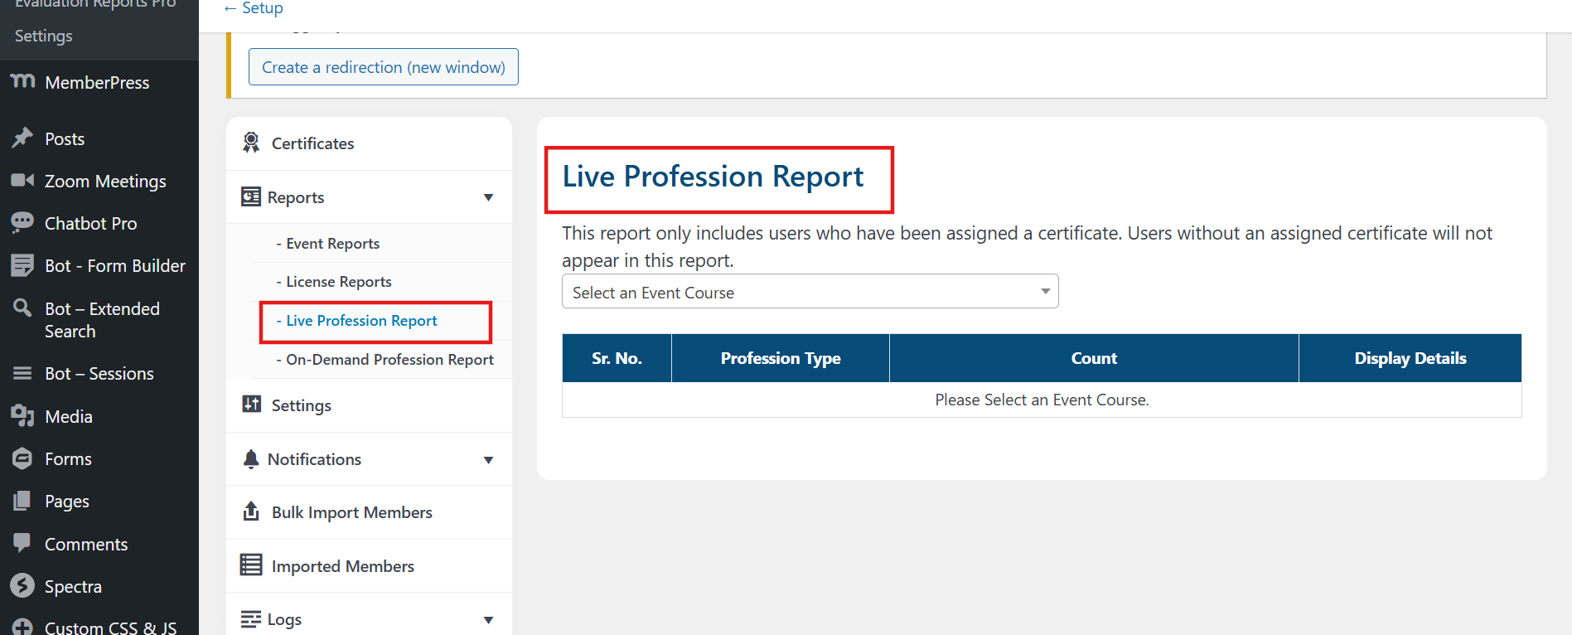
Task: Click the Pages sidebar icon
Action: tap(22, 501)
